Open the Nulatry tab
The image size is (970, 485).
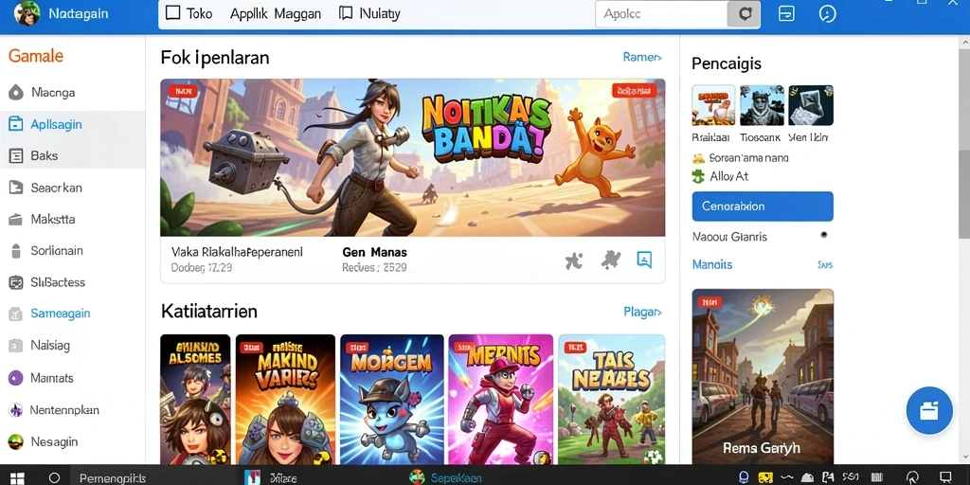(x=369, y=13)
